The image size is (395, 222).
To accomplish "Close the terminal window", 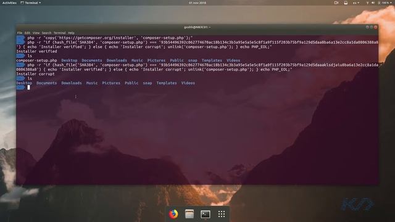I will click(x=376, y=27).
